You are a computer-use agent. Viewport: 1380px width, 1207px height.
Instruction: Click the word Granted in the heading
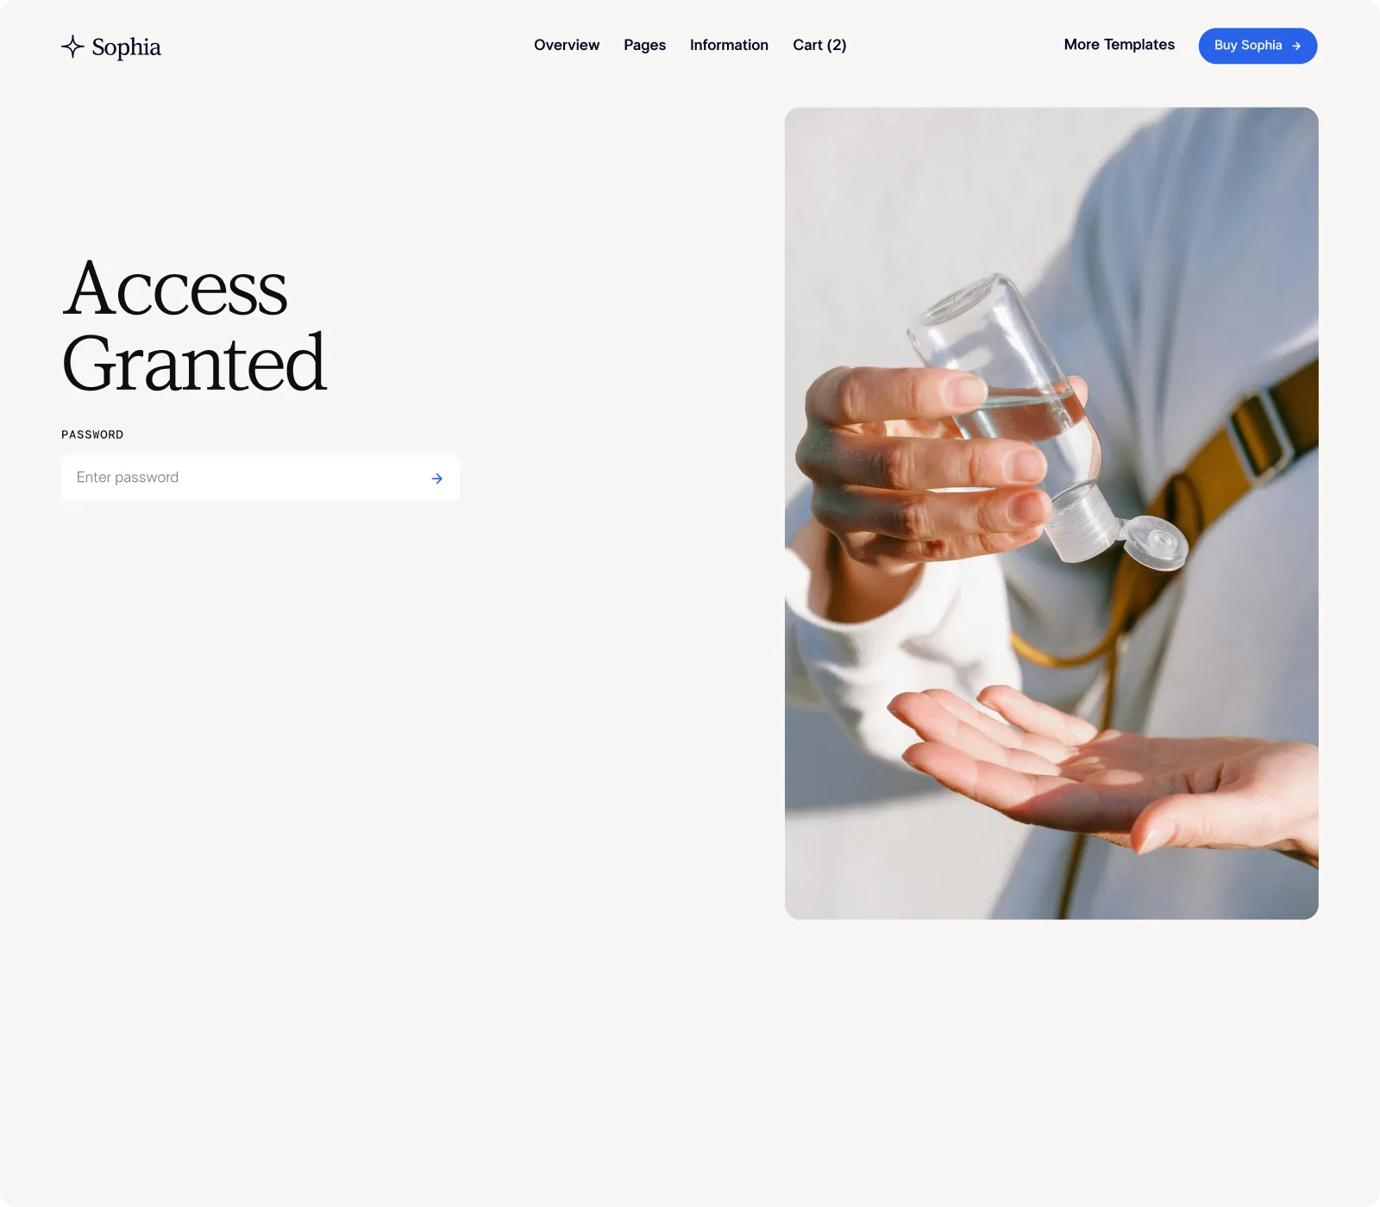point(195,364)
